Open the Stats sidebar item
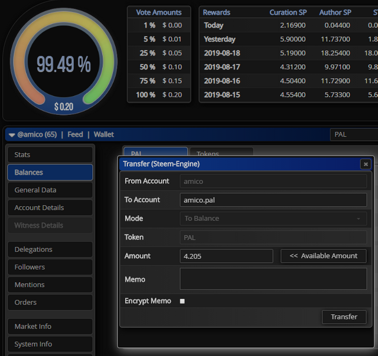This screenshot has height=356, width=378. [x=50, y=154]
